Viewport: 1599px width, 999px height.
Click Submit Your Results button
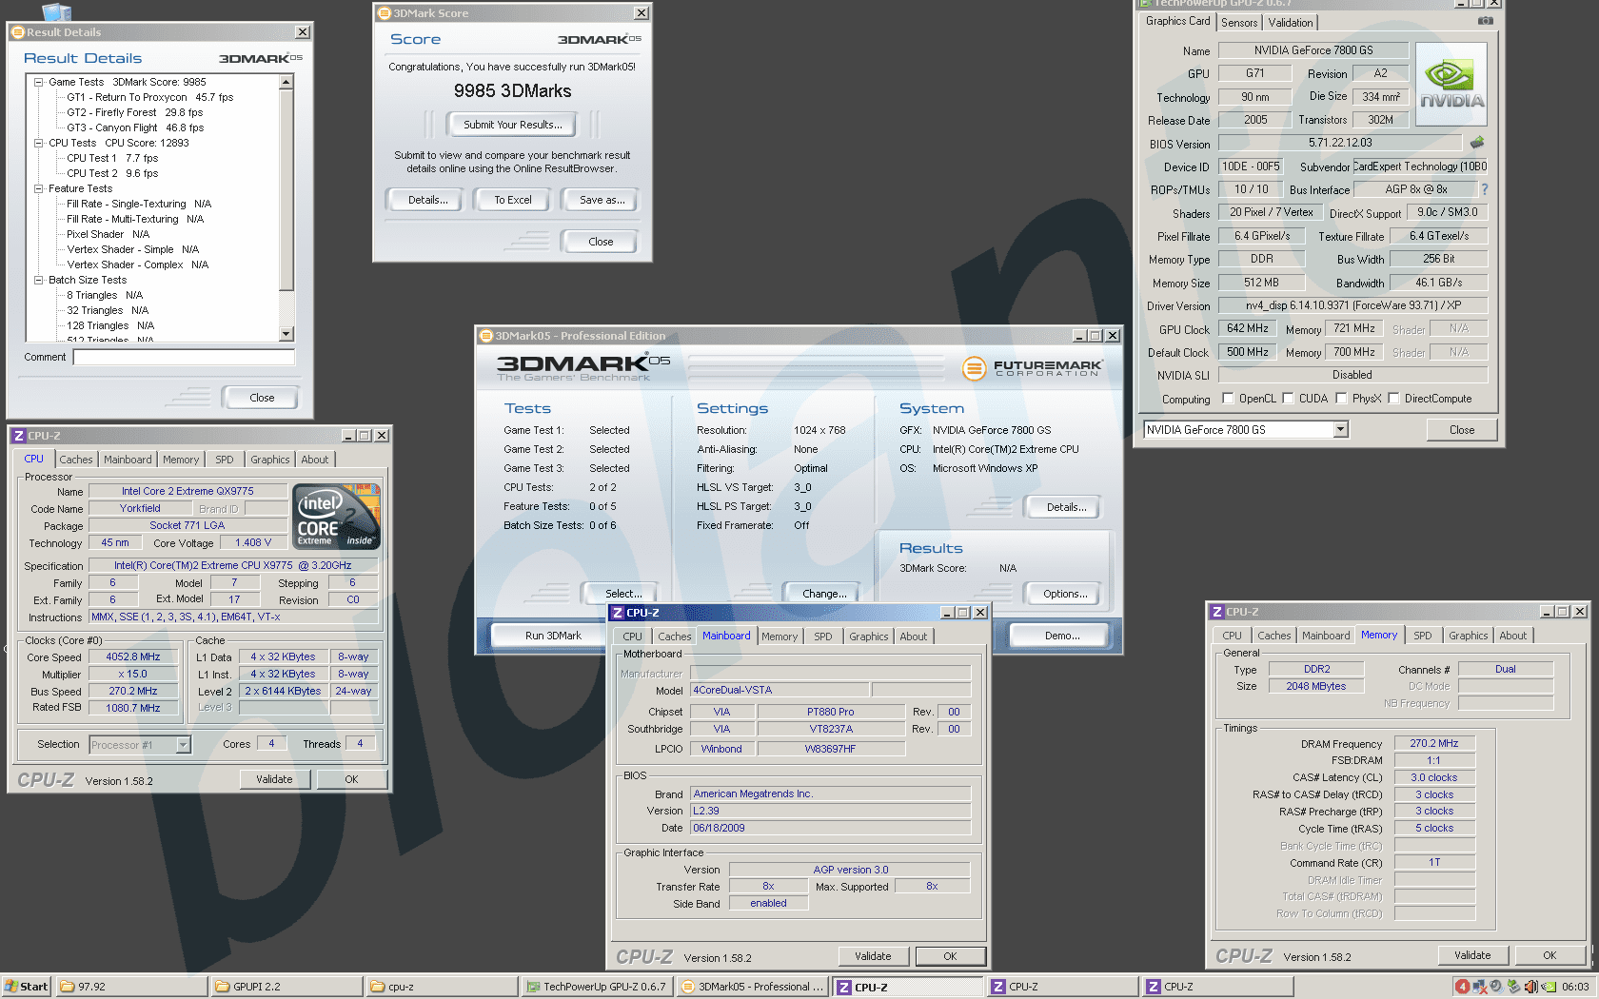coord(512,125)
